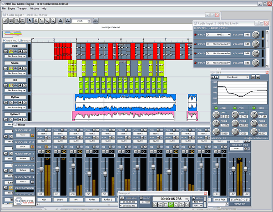The height and width of the screenshot is (212, 273).
Task: Click the Kick track name label
Action: click(15, 46)
